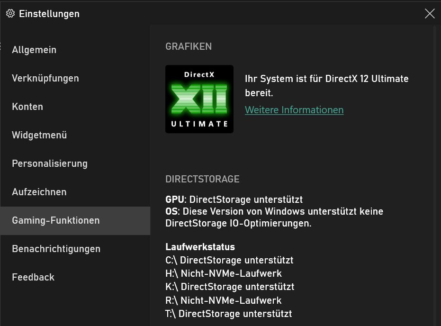Click the DIRECTSTORAGE heading
This screenshot has height=326, width=441.
point(202,179)
